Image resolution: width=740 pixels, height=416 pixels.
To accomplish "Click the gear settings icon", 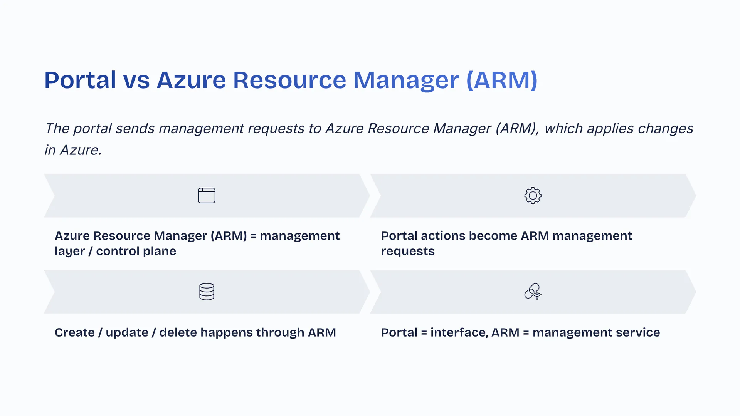I will click(x=533, y=196).
